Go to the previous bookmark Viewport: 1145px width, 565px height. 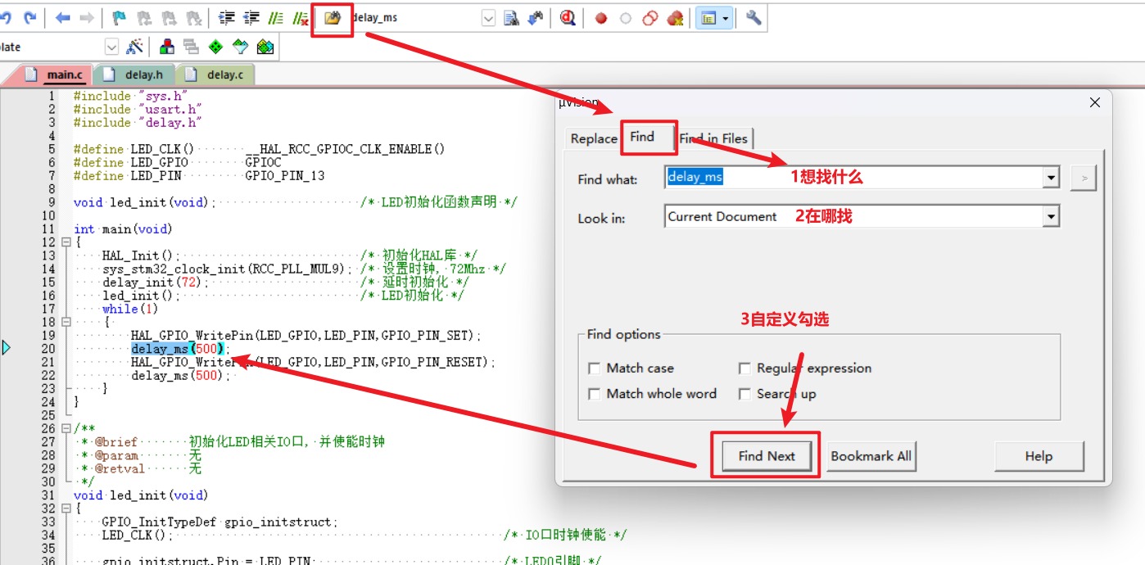click(144, 17)
